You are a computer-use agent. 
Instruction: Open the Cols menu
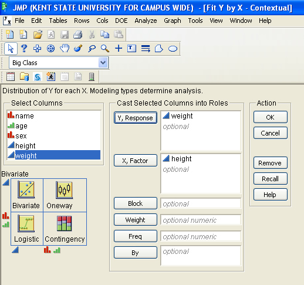(x=102, y=21)
